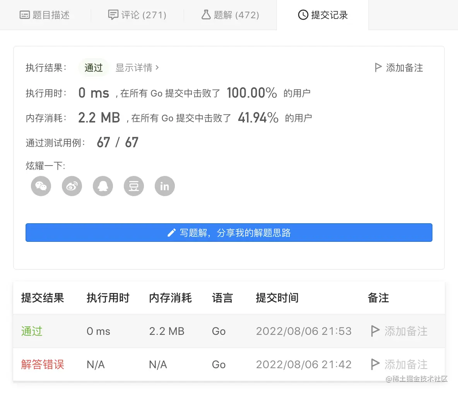This screenshot has height=393, width=458.
Task: Expand 显示详情 result details
Action: 137,67
